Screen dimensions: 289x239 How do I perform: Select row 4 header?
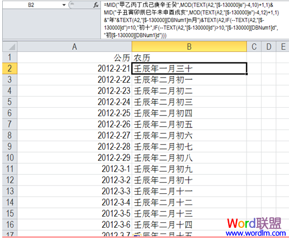pos(9,91)
